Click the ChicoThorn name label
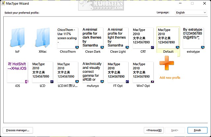This screenshot has width=211, height=137. (68, 52)
